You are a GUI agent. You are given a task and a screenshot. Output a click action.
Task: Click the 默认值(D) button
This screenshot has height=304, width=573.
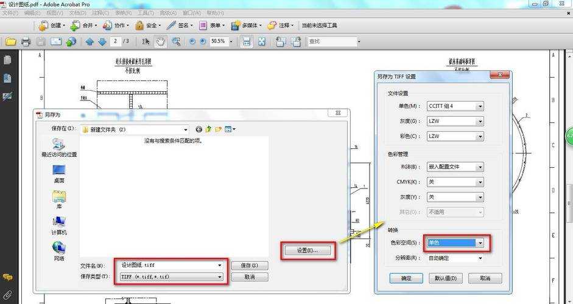tap(446, 278)
